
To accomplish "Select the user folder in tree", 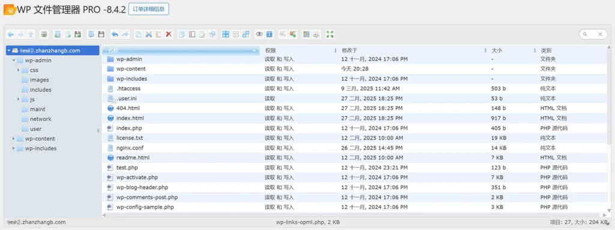I will click(31, 129).
